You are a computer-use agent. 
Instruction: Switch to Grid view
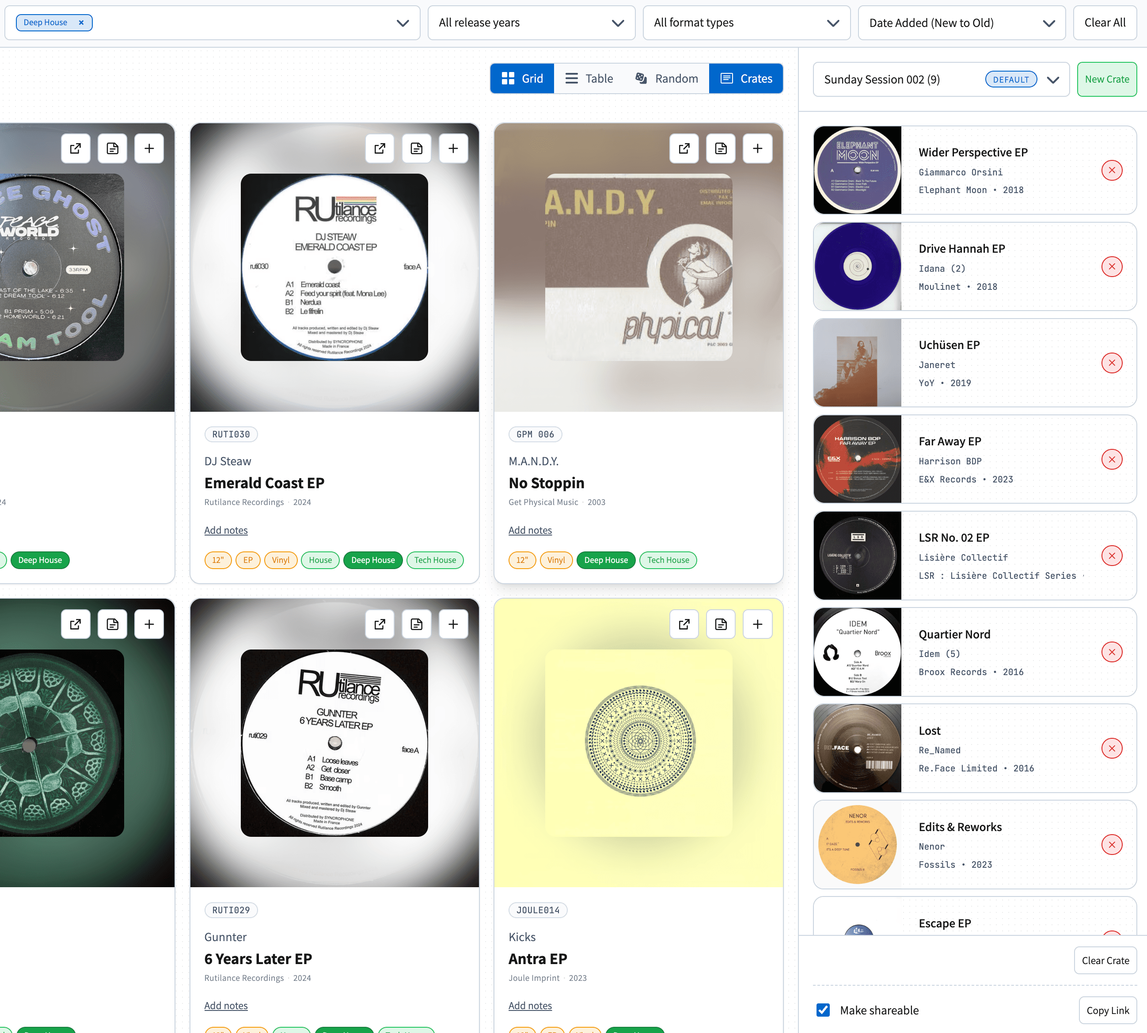(522, 78)
